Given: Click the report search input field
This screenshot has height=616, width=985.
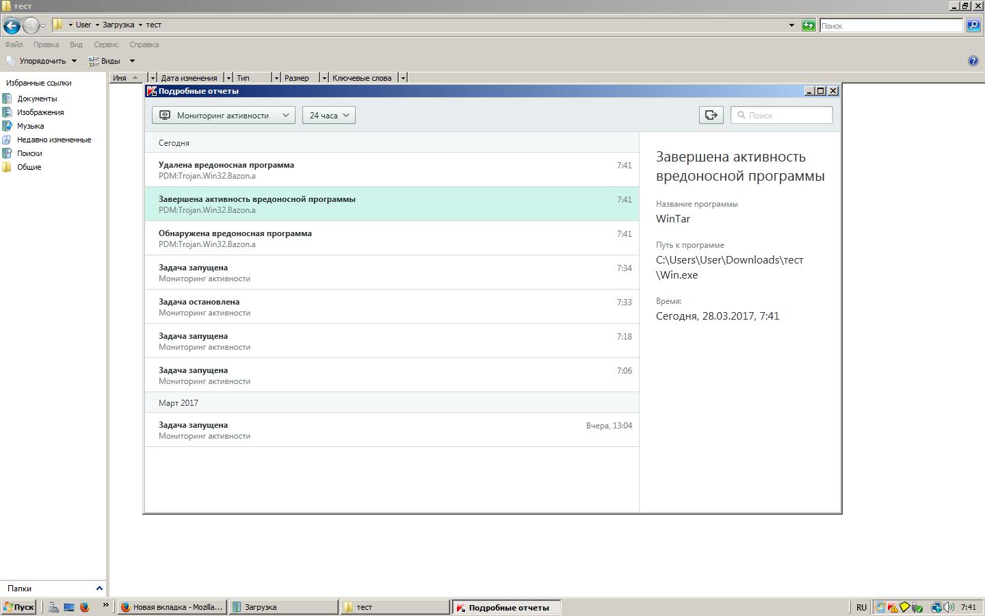Looking at the screenshot, I should click(787, 115).
